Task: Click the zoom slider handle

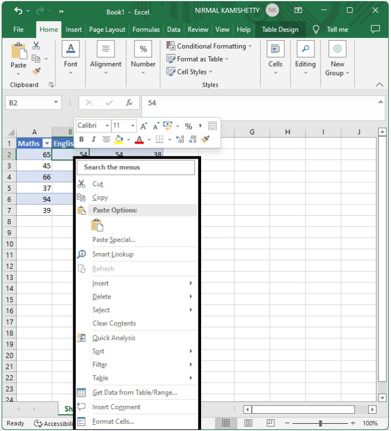Action: tap(321, 423)
